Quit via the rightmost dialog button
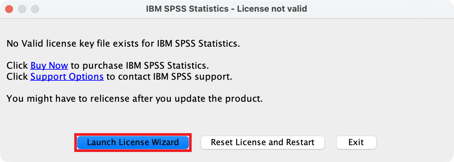 [x=356, y=142]
